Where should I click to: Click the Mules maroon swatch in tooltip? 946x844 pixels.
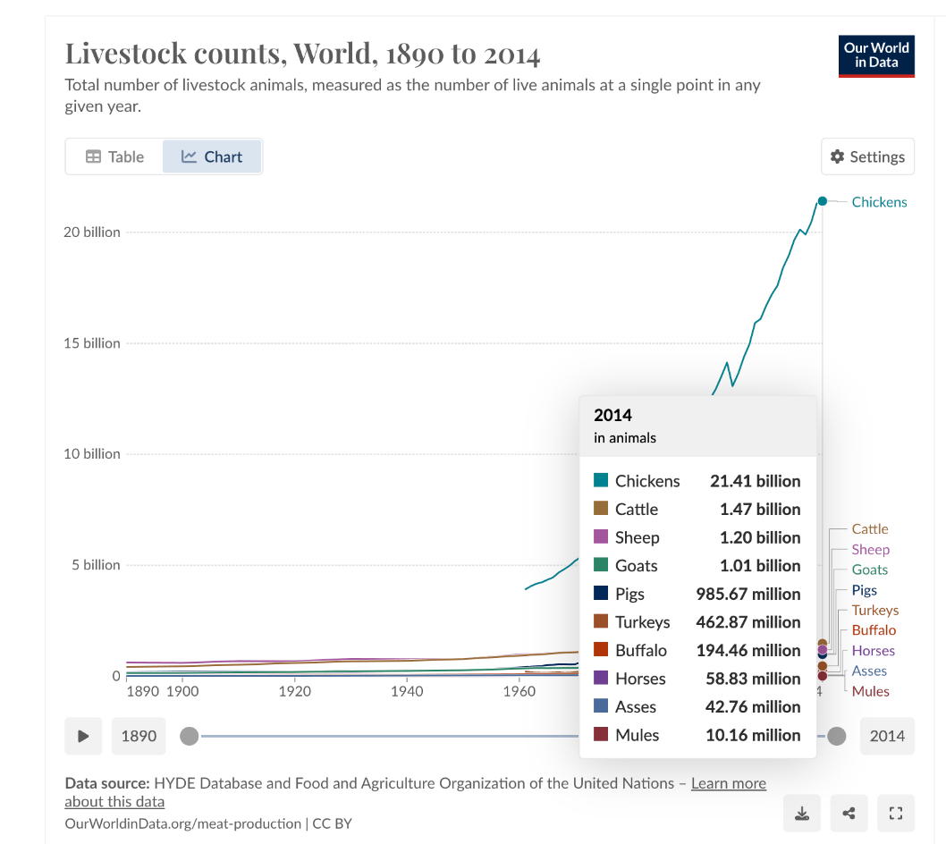point(601,734)
